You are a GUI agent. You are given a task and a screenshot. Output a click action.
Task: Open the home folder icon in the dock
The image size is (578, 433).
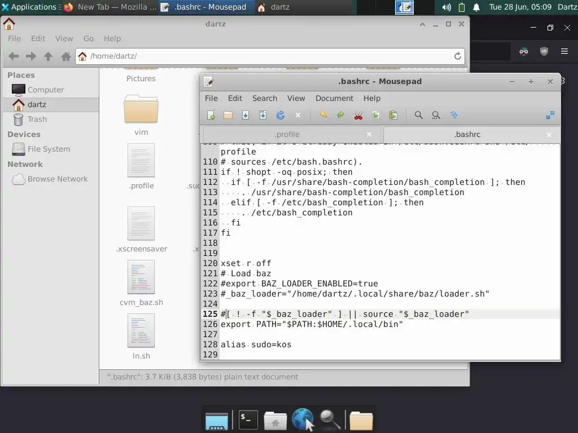(x=275, y=421)
